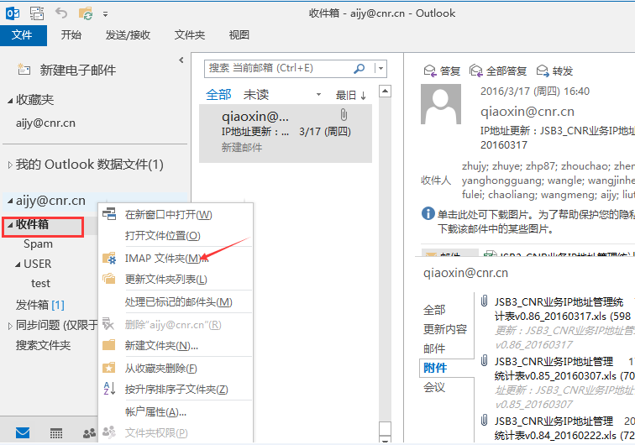Click the Outlook application icon in title bar
Image resolution: width=635 pixels, height=445 pixels.
click(x=13, y=13)
